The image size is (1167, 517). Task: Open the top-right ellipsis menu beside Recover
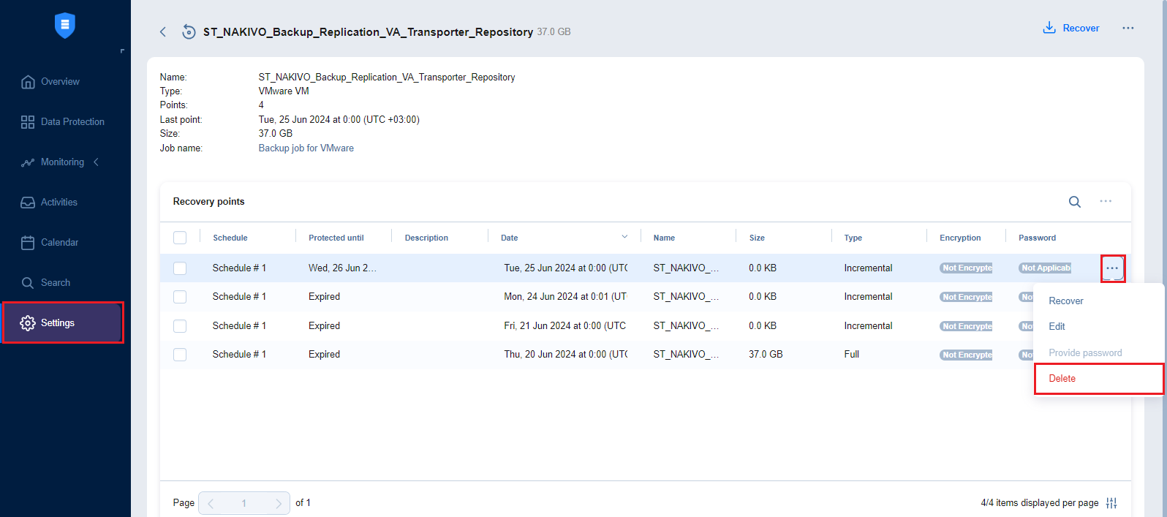tap(1128, 29)
